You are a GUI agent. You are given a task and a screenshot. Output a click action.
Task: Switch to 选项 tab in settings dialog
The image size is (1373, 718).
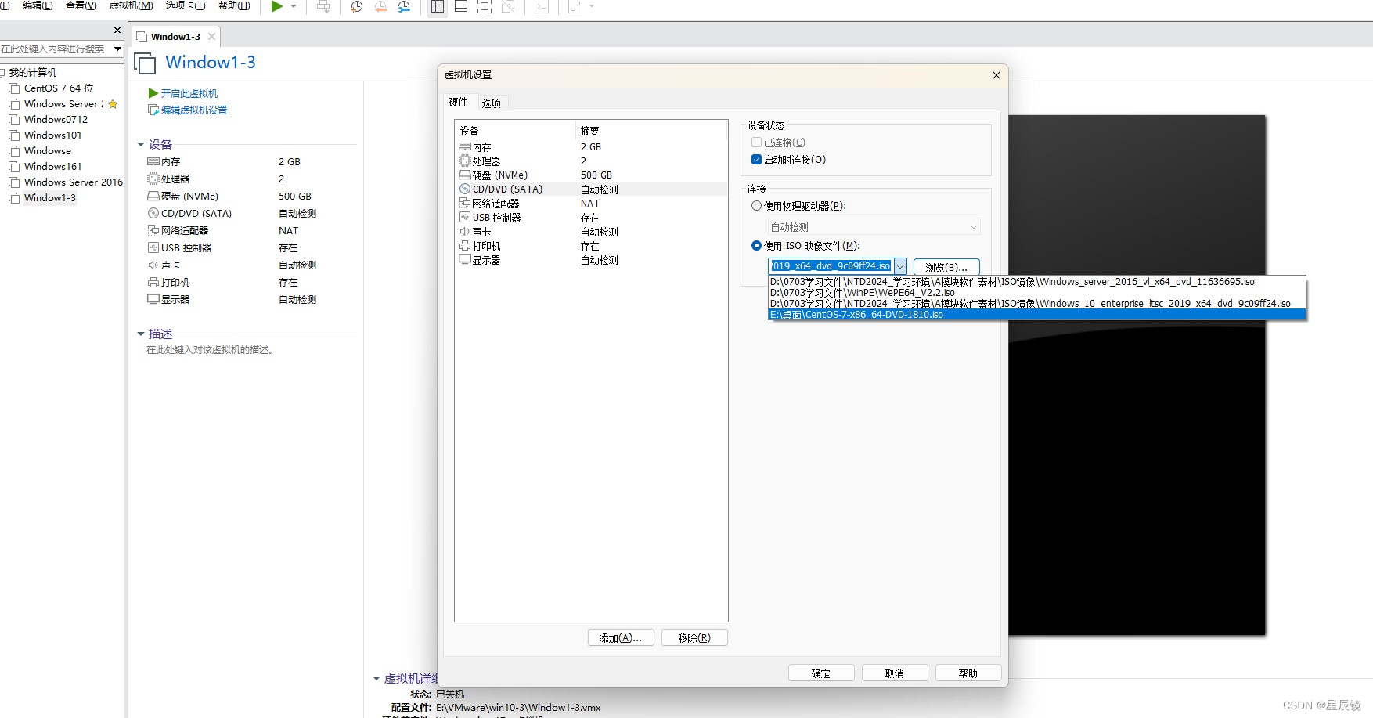[492, 103]
